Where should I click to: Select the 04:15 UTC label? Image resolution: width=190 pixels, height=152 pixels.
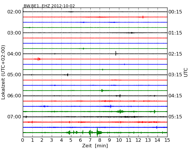(175, 96)
